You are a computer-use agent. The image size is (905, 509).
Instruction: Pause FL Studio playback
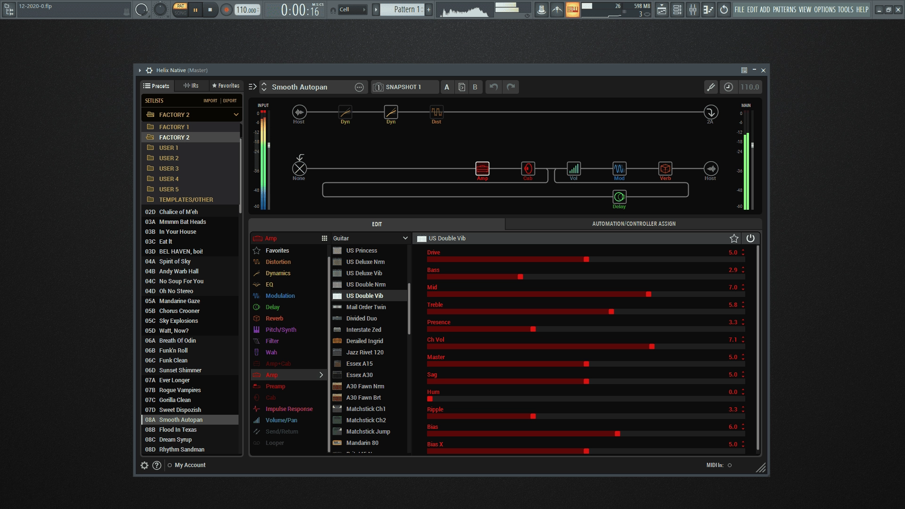coord(195,9)
